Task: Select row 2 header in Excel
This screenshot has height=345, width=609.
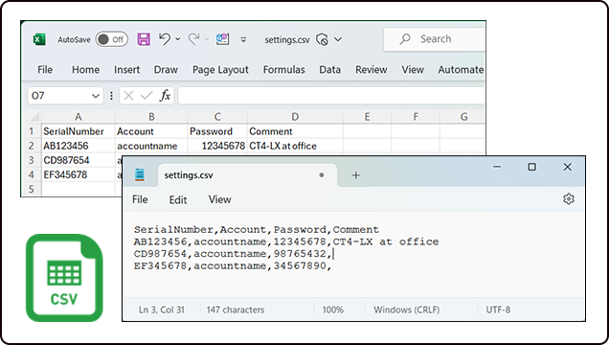Action: pos(32,146)
